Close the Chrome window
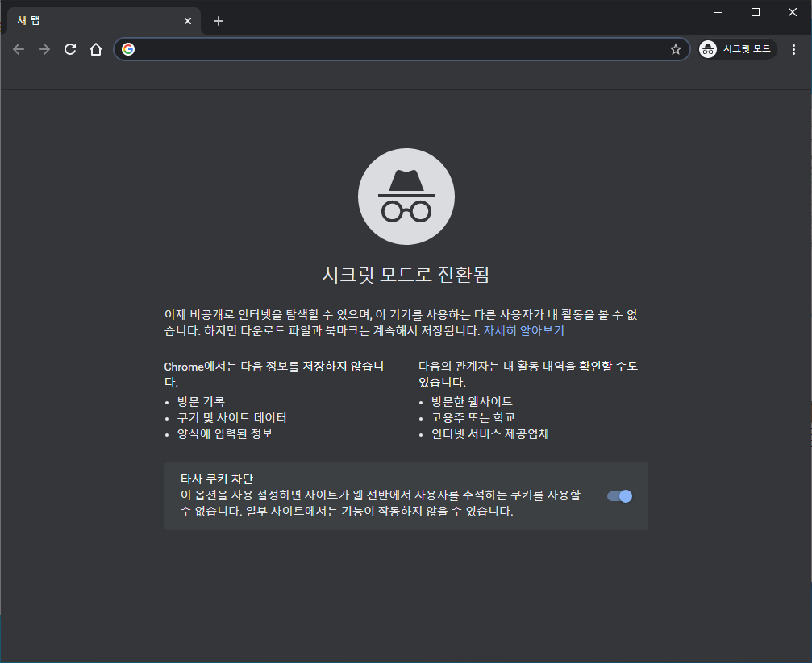 (793, 12)
